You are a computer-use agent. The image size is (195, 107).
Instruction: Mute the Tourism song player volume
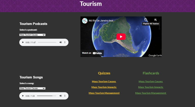coord(61,96)
